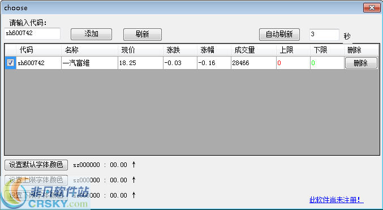This screenshot has height=210, width=383.
Task: Click the 现价 column header
Action: pyautogui.click(x=140, y=50)
